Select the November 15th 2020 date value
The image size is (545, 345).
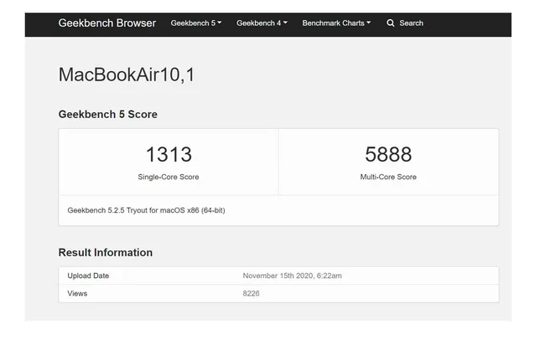pos(292,275)
